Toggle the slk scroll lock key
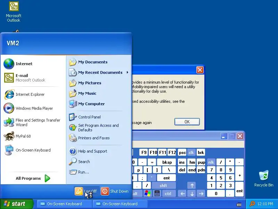This screenshot has width=278, height=209. (191, 153)
